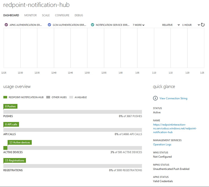
Task: Toggle GCM Authentication Errors metric checkbox
Action: click(x=50, y=25)
